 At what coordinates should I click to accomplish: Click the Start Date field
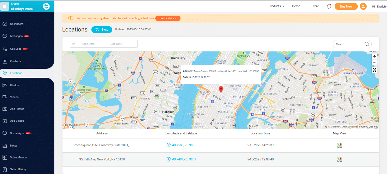click(88, 44)
